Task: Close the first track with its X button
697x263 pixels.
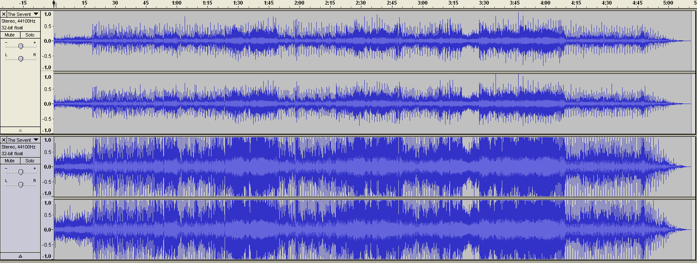Action: [4, 14]
